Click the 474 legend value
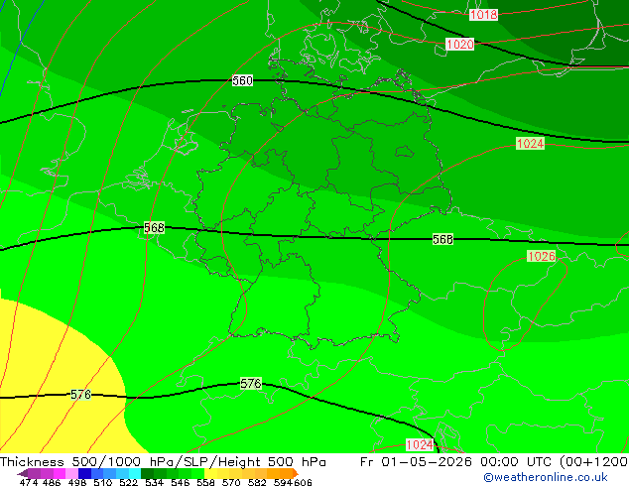The image size is (629, 486). coord(29,482)
